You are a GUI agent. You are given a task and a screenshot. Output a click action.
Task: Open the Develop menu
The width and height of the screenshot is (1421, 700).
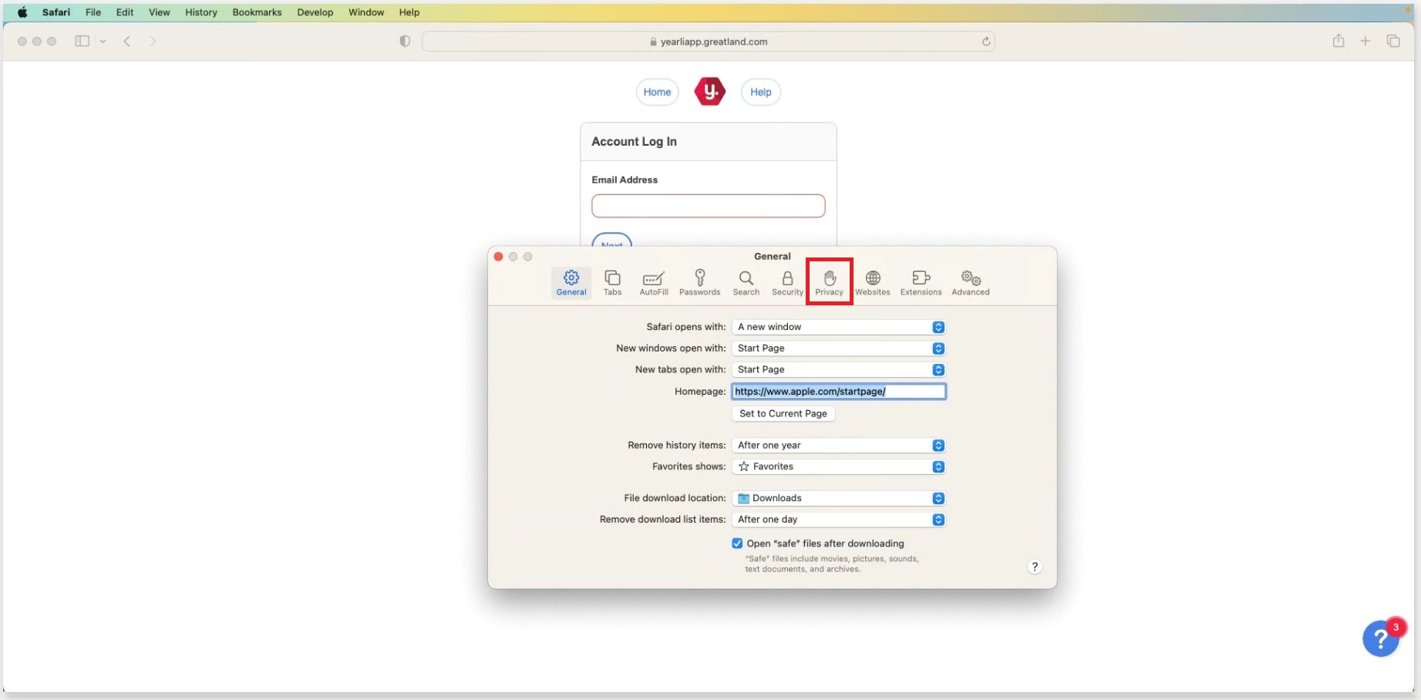(x=315, y=12)
